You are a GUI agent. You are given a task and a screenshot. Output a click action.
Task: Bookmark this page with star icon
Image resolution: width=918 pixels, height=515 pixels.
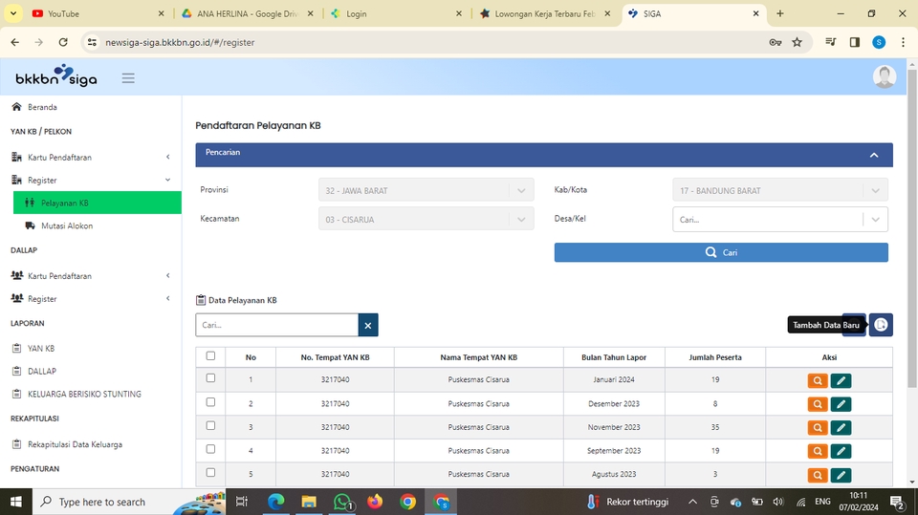click(797, 42)
